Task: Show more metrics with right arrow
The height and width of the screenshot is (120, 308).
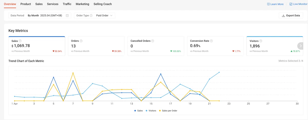Action: coord(300,46)
